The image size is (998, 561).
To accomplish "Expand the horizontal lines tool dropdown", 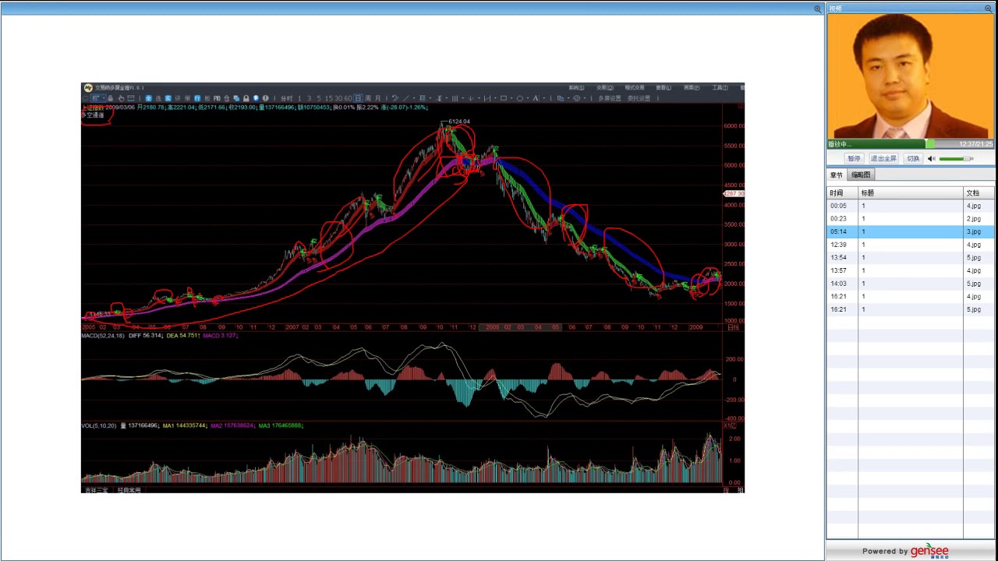I will click(430, 98).
